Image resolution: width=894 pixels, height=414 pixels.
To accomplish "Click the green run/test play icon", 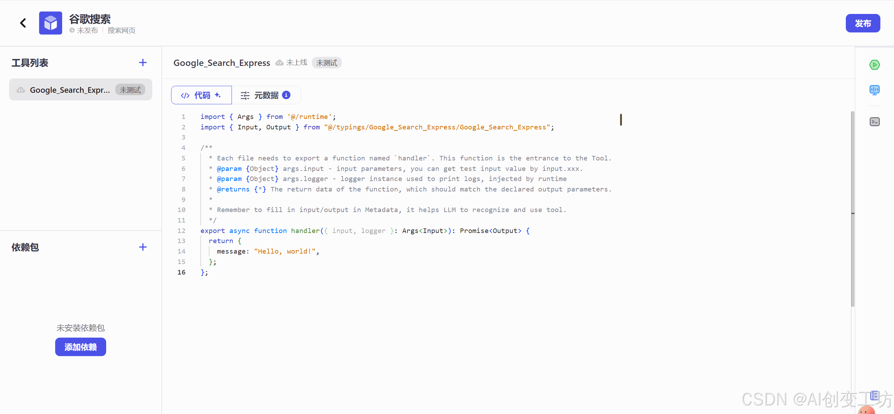I will (874, 65).
